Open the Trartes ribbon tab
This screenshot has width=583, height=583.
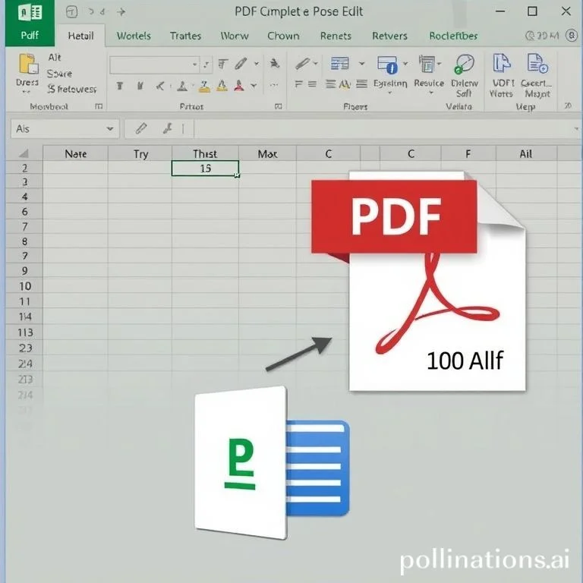click(x=185, y=36)
